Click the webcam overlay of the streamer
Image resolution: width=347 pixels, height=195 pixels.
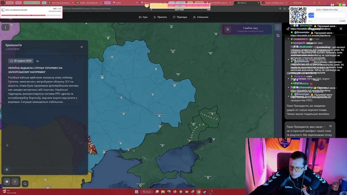[296, 166]
